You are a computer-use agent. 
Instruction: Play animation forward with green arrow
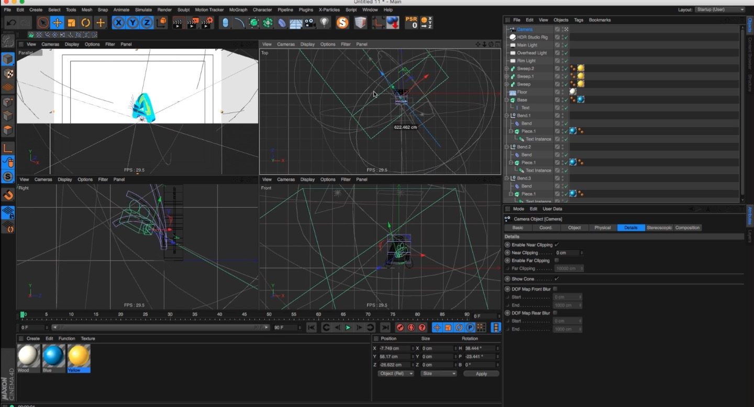coord(348,327)
